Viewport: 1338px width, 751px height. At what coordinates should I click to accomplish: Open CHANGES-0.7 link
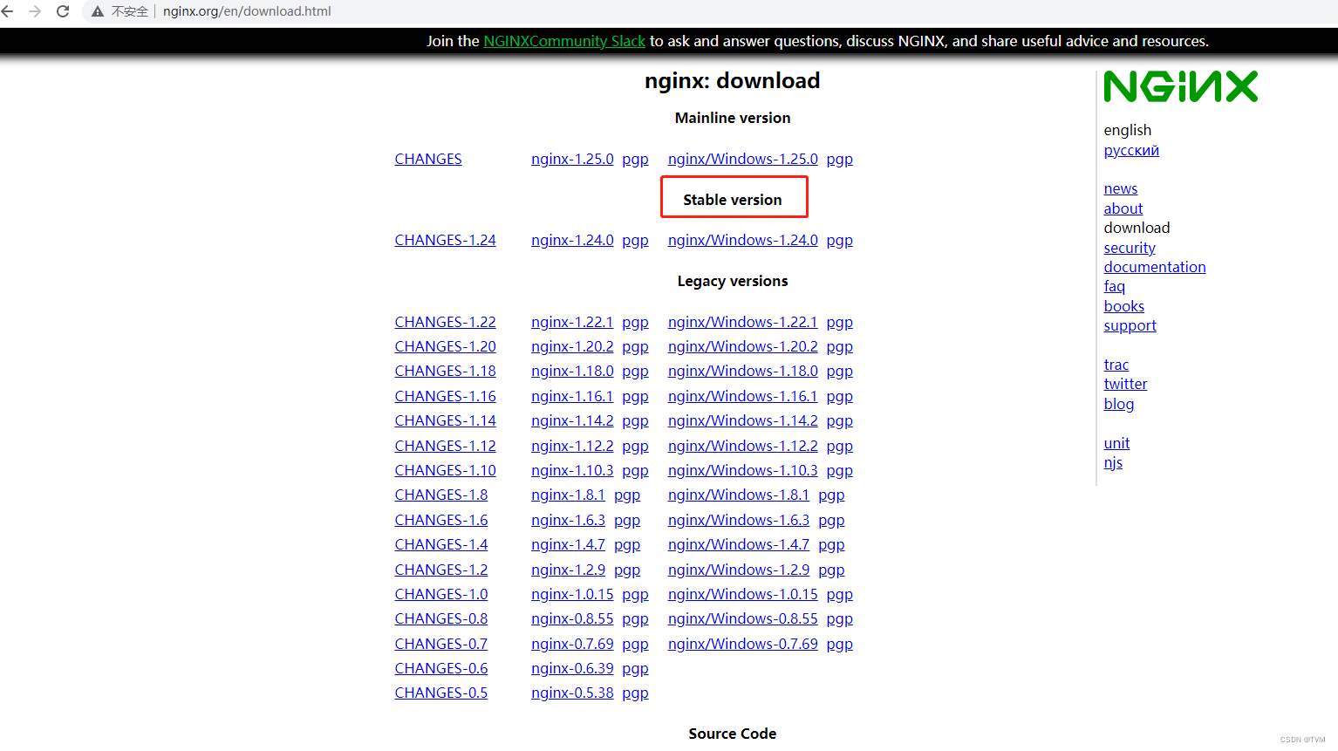(x=440, y=644)
